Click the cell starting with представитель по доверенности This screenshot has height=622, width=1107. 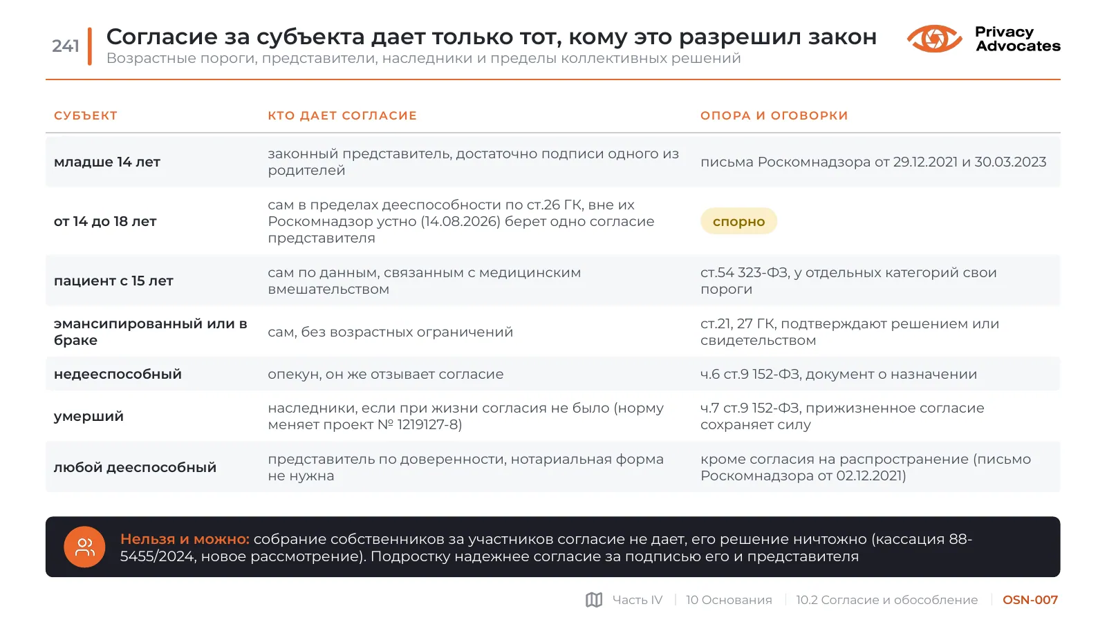[x=466, y=467]
